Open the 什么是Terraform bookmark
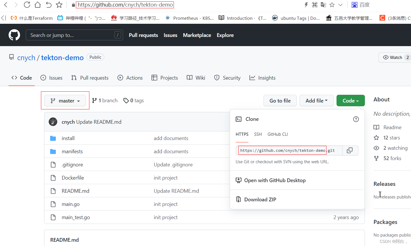 pos(32,18)
